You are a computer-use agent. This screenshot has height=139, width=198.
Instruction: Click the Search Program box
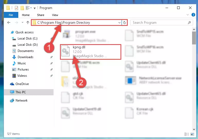162,22
